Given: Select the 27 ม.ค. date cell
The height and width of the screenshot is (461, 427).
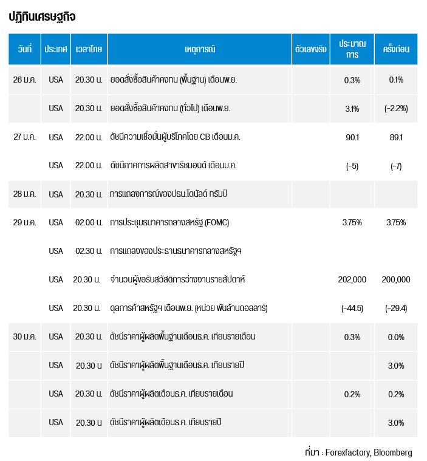Looking at the screenshot, I should click(x=24, y=137).
